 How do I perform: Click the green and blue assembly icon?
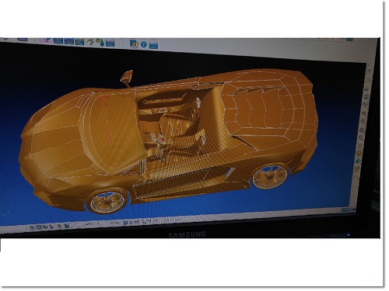100,43
